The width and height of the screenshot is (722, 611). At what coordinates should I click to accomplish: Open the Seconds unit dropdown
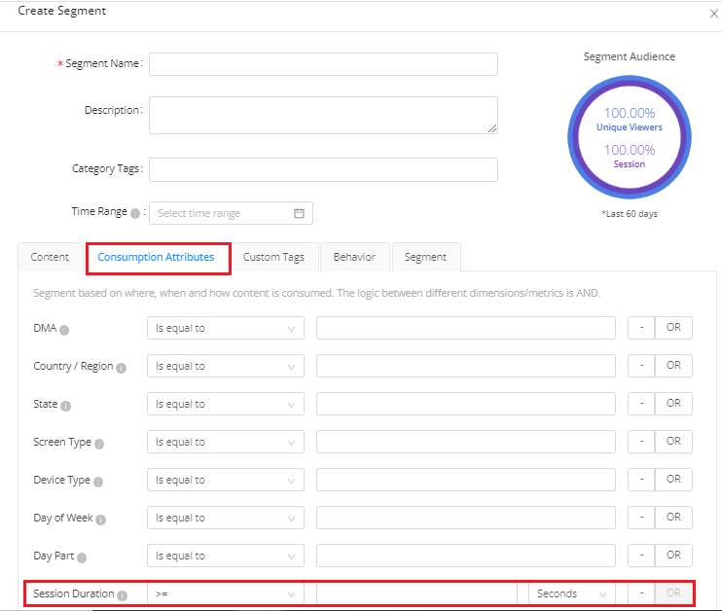tap(571, 593)
